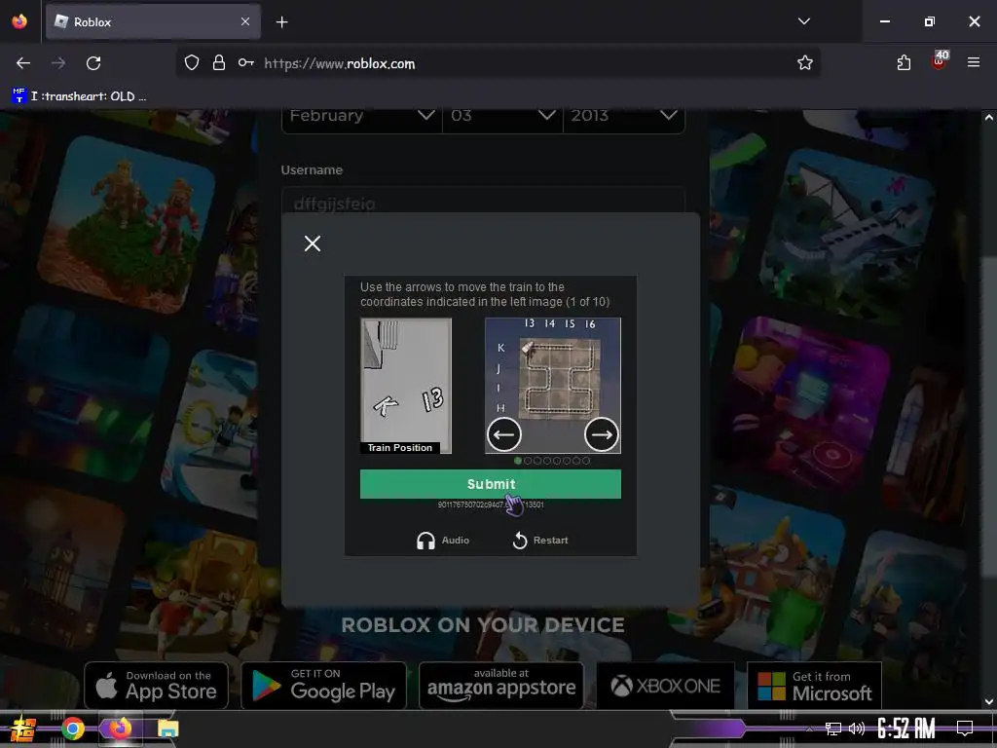Click the saved password key icon
The image size is (997, 748).
coord(246,63)
